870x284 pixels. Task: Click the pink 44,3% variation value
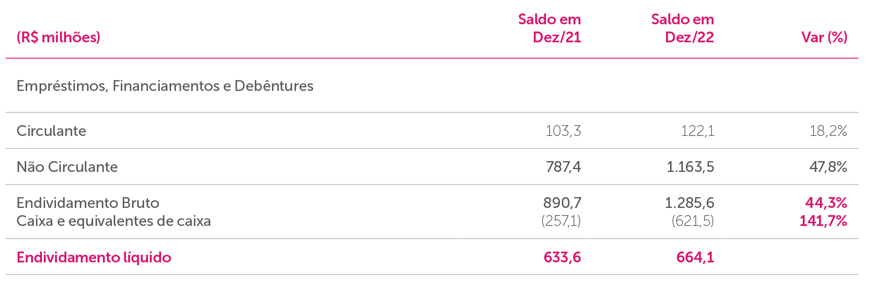point(826,203)
